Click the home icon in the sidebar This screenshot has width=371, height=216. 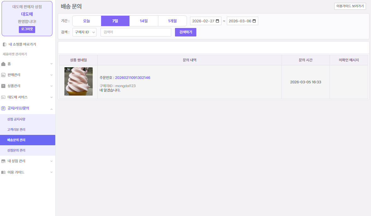click(3, 64)
